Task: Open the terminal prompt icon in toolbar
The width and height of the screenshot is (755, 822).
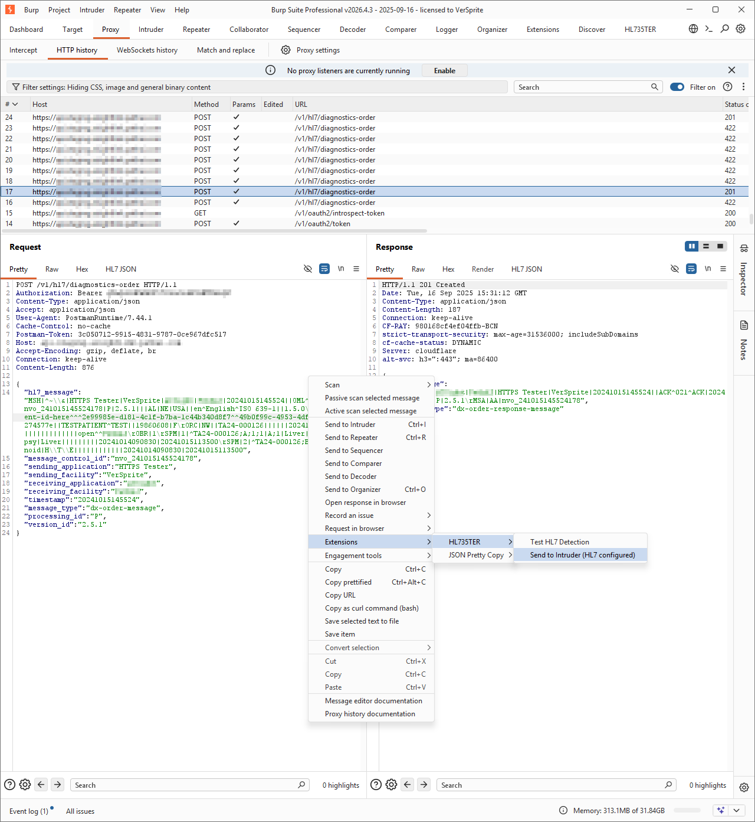Action: point(709,28)
